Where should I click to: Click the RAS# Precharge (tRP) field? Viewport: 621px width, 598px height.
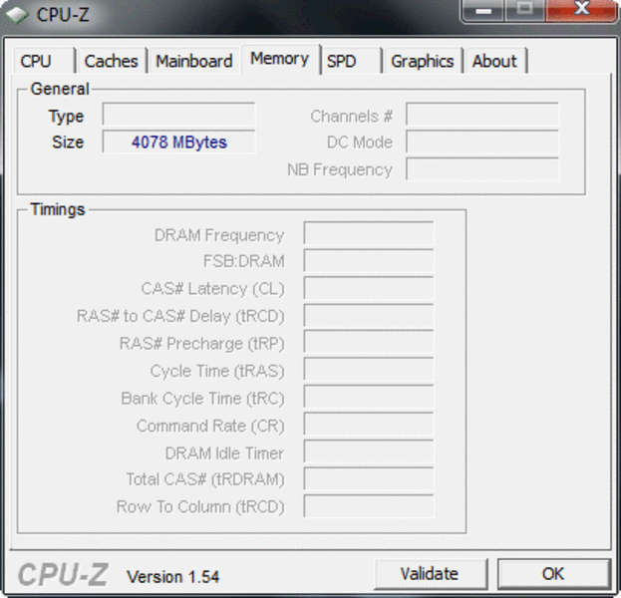pyautogui.click(x=369, y=342)
